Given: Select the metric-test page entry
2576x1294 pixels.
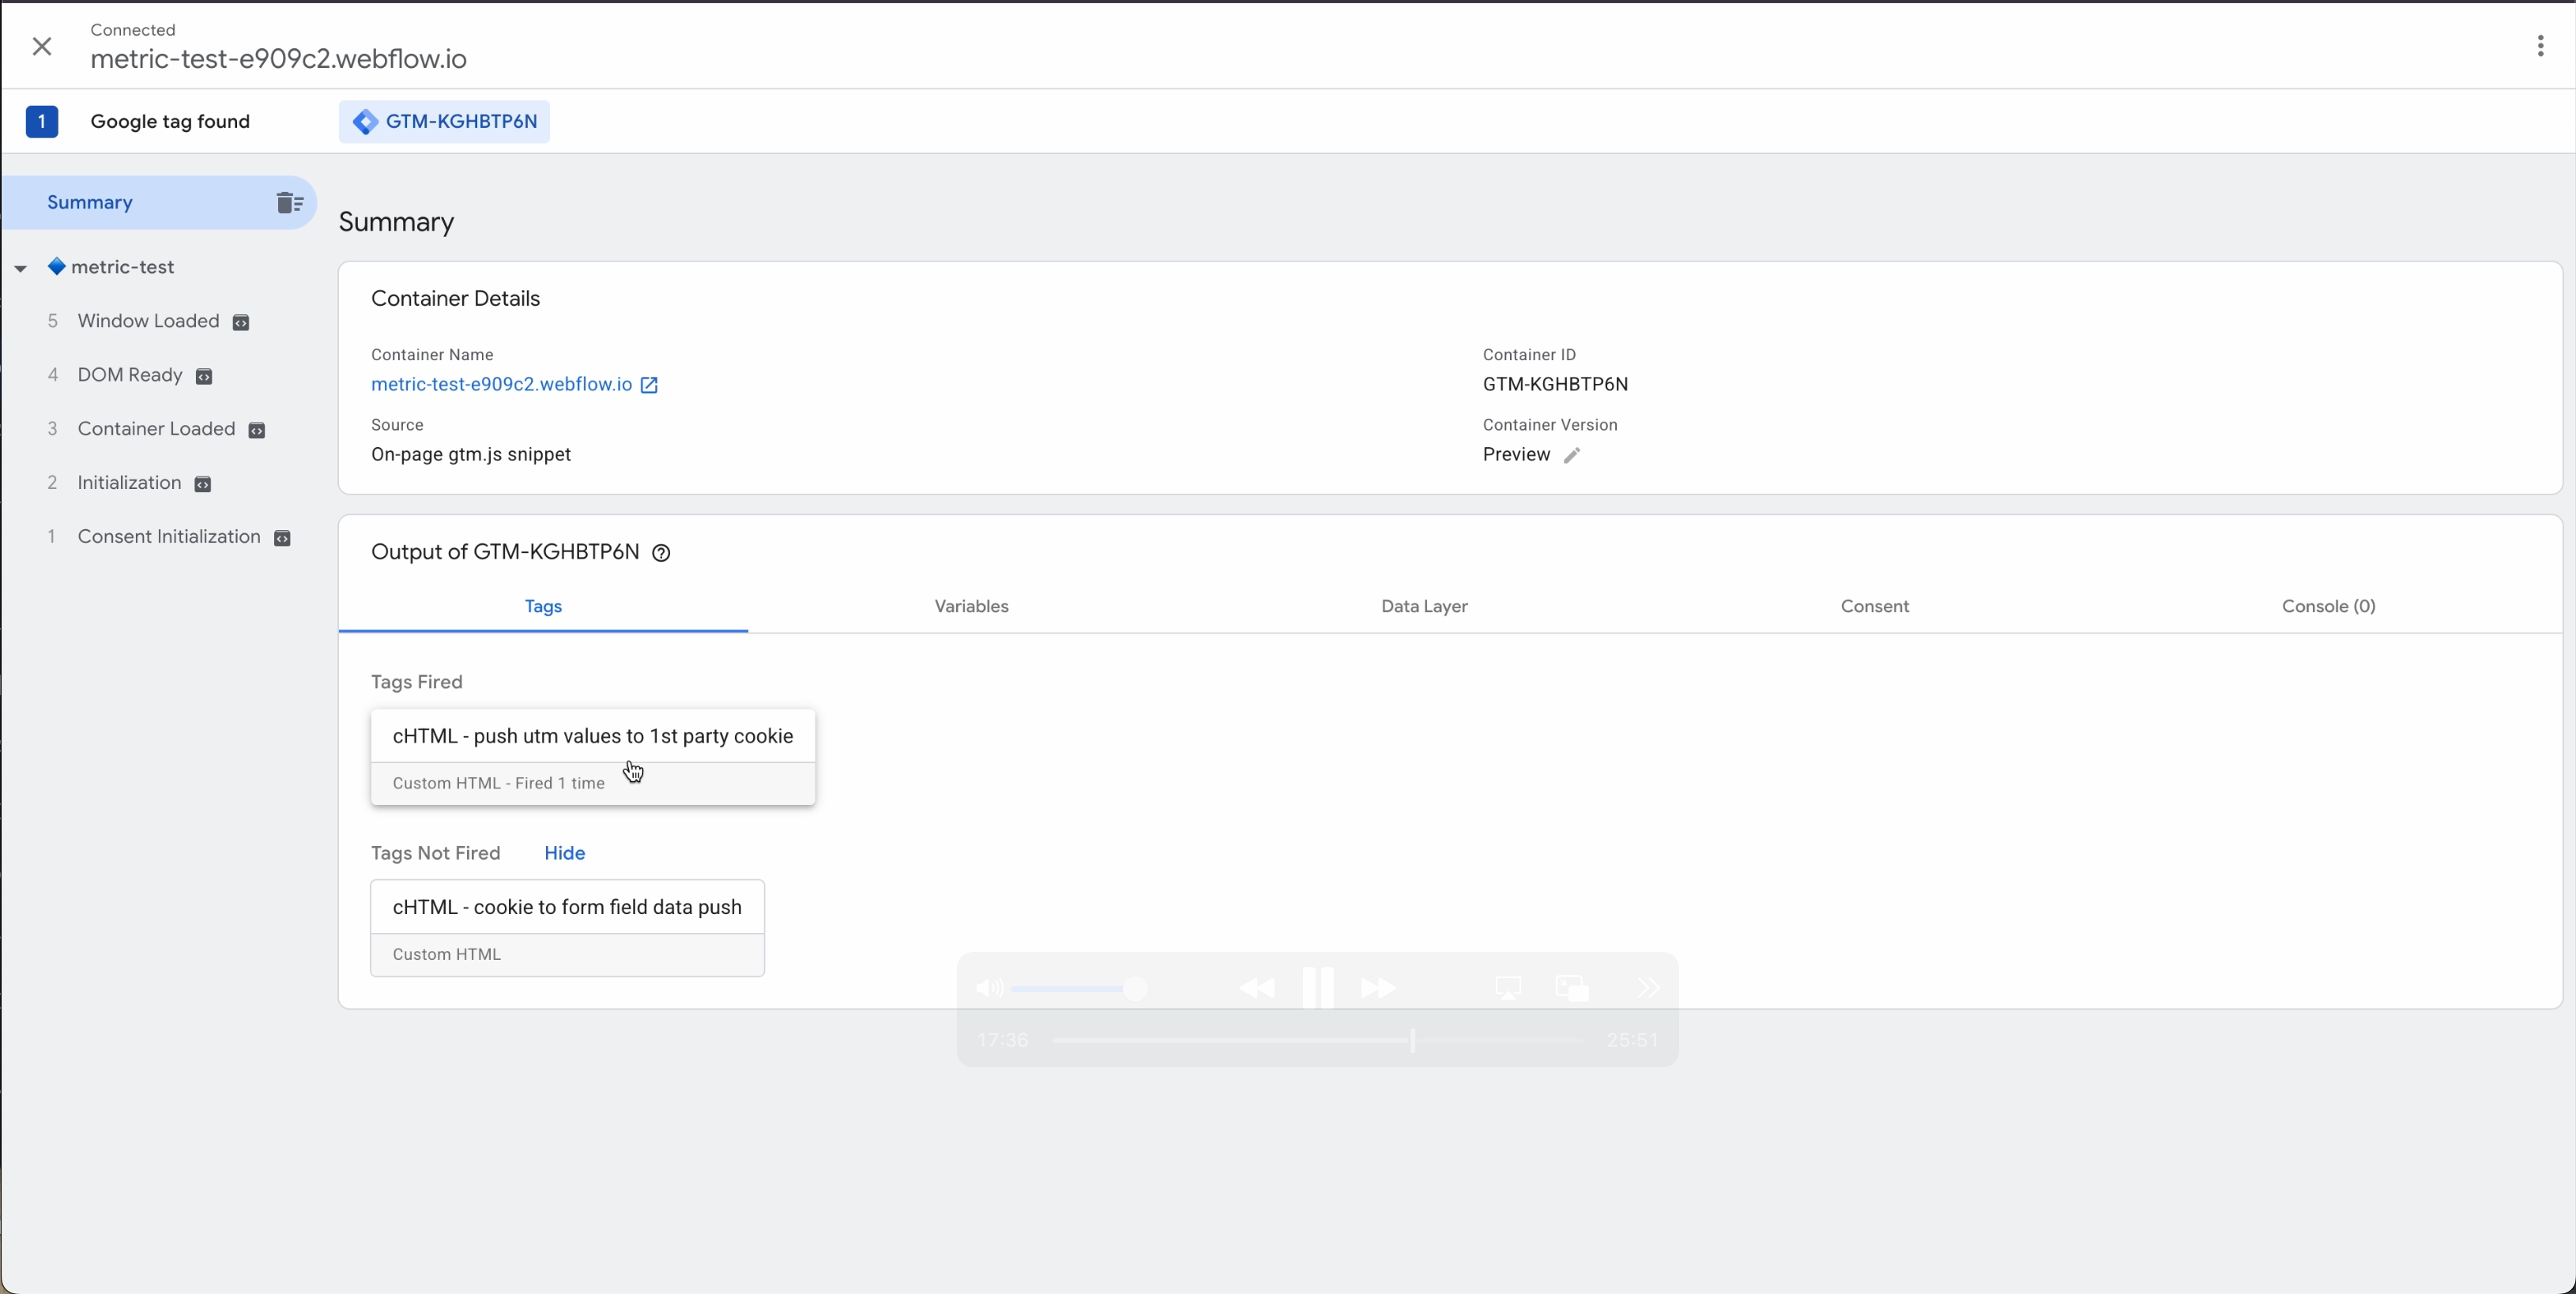Looking at the screenshot, I should pyautogui.click(x=122, y=267).
